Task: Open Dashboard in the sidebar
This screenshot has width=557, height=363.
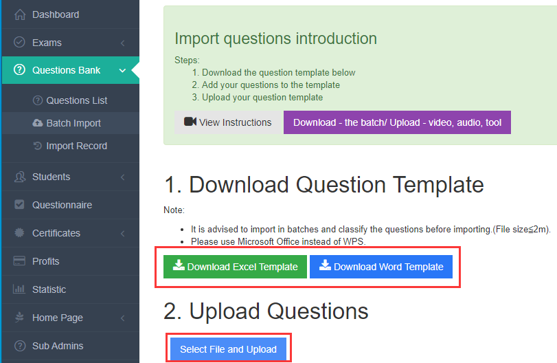Action: (70, 14)
